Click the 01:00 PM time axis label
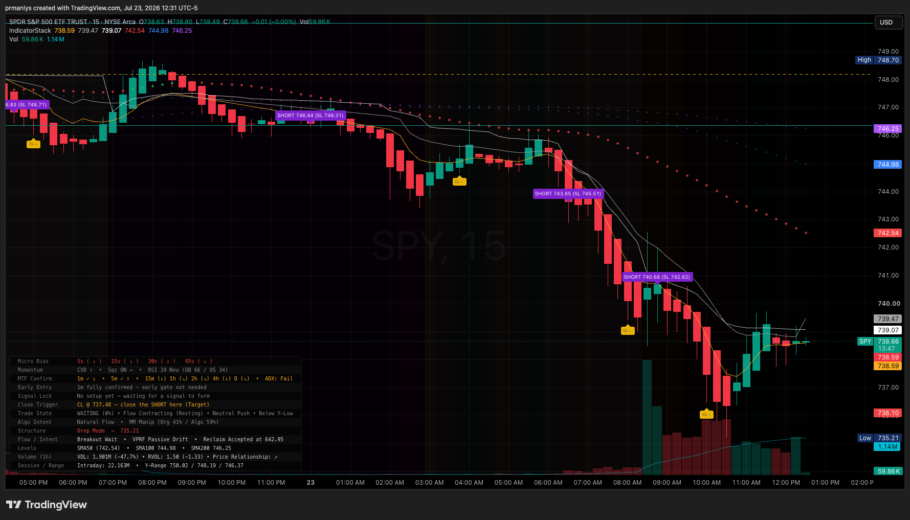910x520 pixels. pos(825,483)
